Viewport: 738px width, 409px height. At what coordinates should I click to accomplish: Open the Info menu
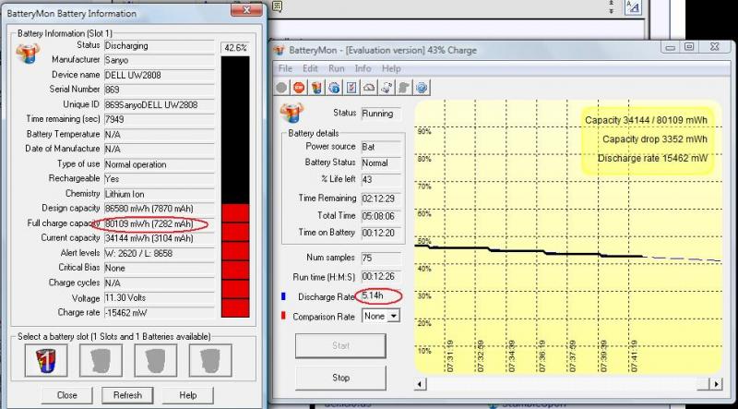(363, 68)
